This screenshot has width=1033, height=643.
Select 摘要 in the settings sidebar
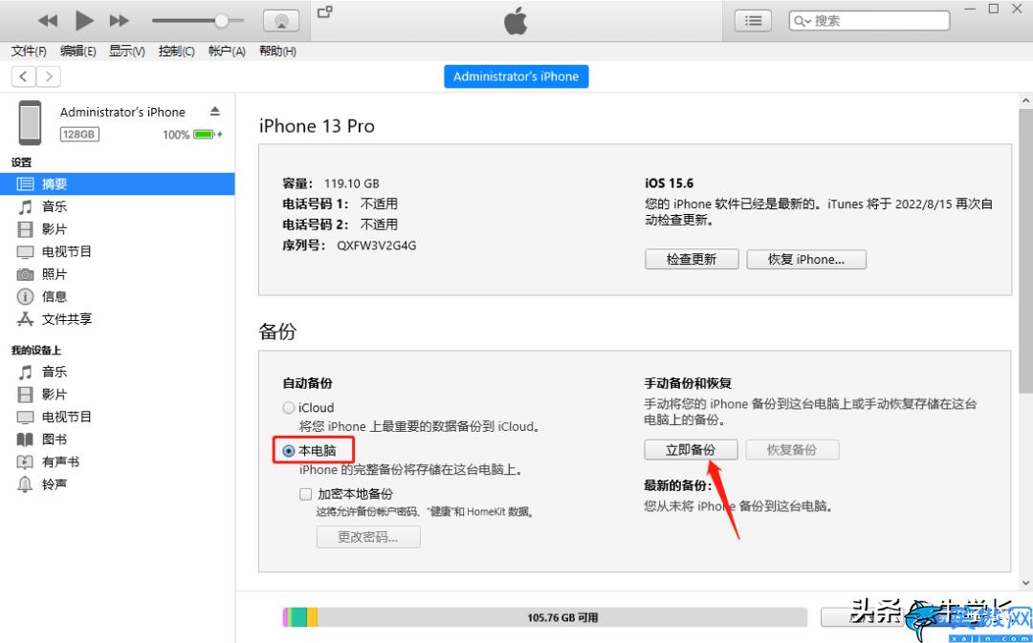point(118,184)
